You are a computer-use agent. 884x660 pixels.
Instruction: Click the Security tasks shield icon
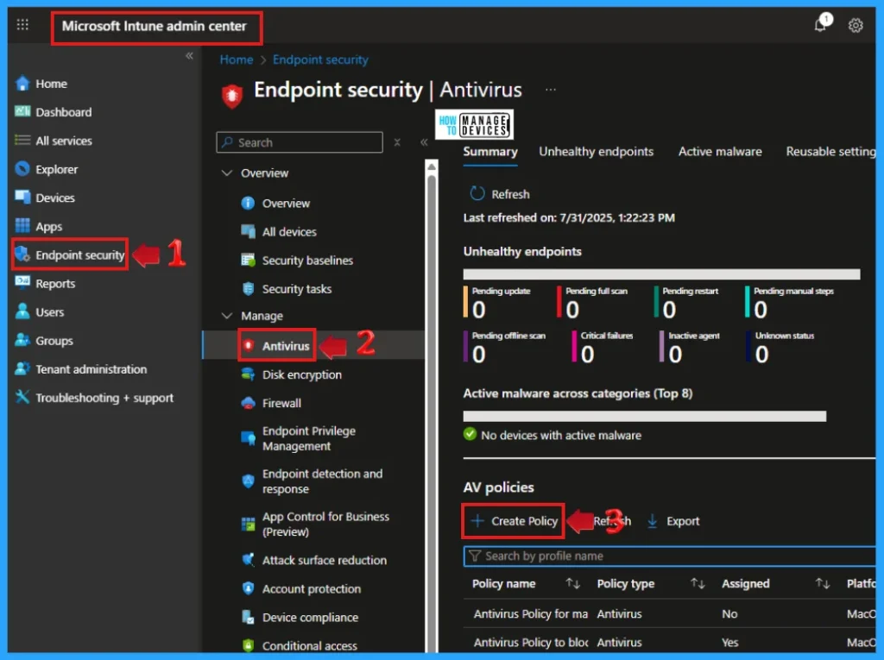[x=248, y=288]
